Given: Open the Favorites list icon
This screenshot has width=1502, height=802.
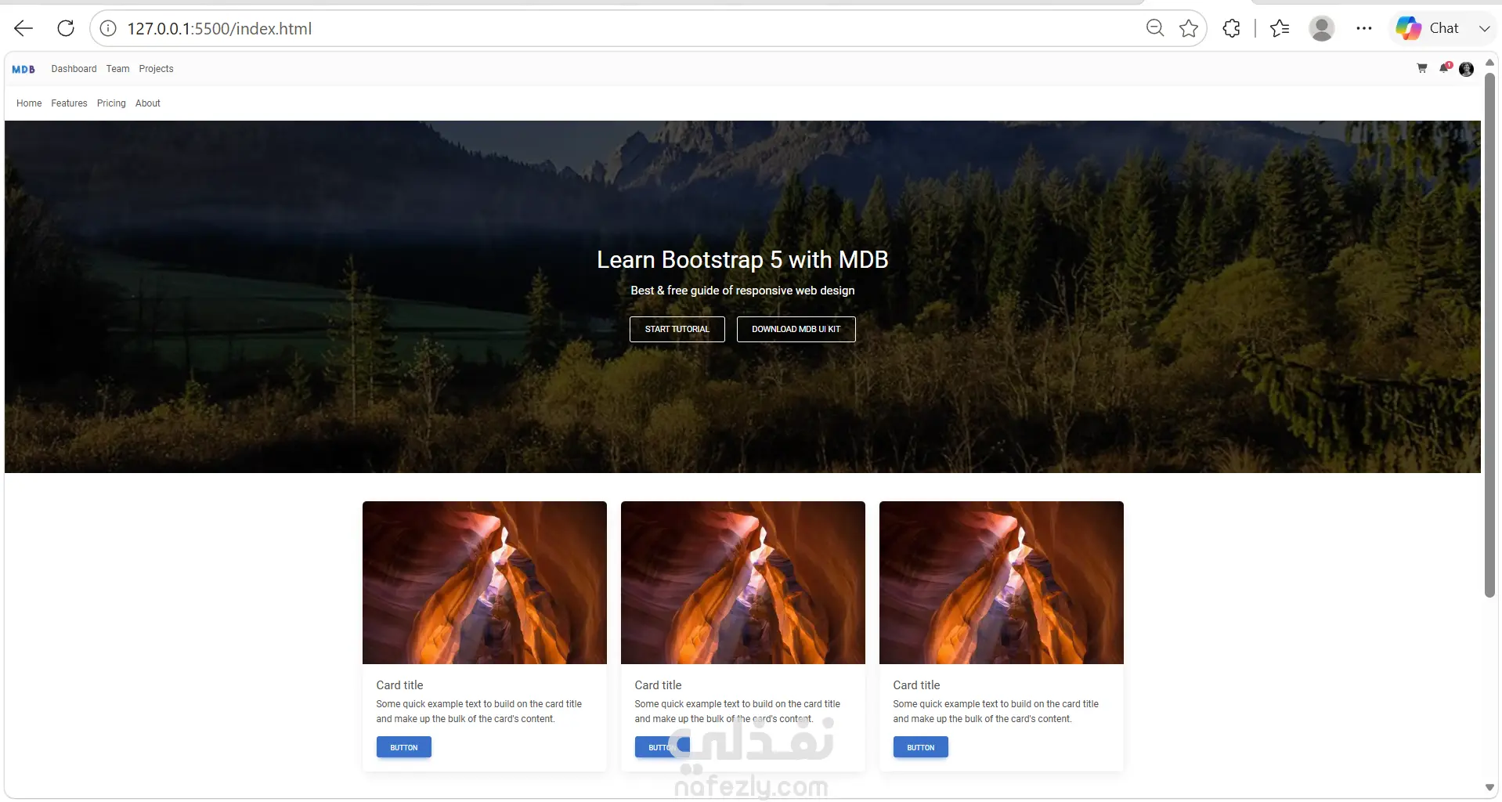Looking at the screenshot, I should [1280, 28].
